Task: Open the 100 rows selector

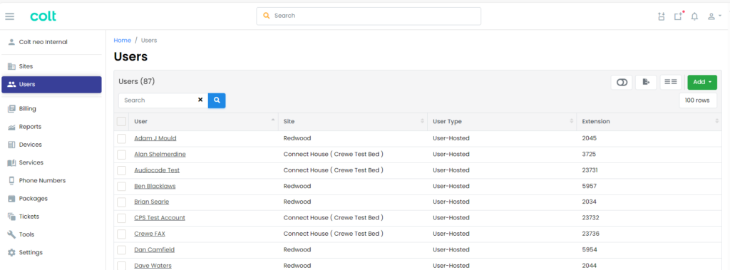Action: click(697, 100)
